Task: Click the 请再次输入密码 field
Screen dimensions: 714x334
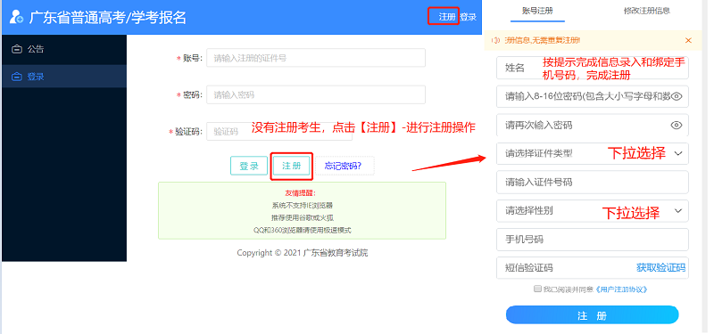Action: coord(593,125)
